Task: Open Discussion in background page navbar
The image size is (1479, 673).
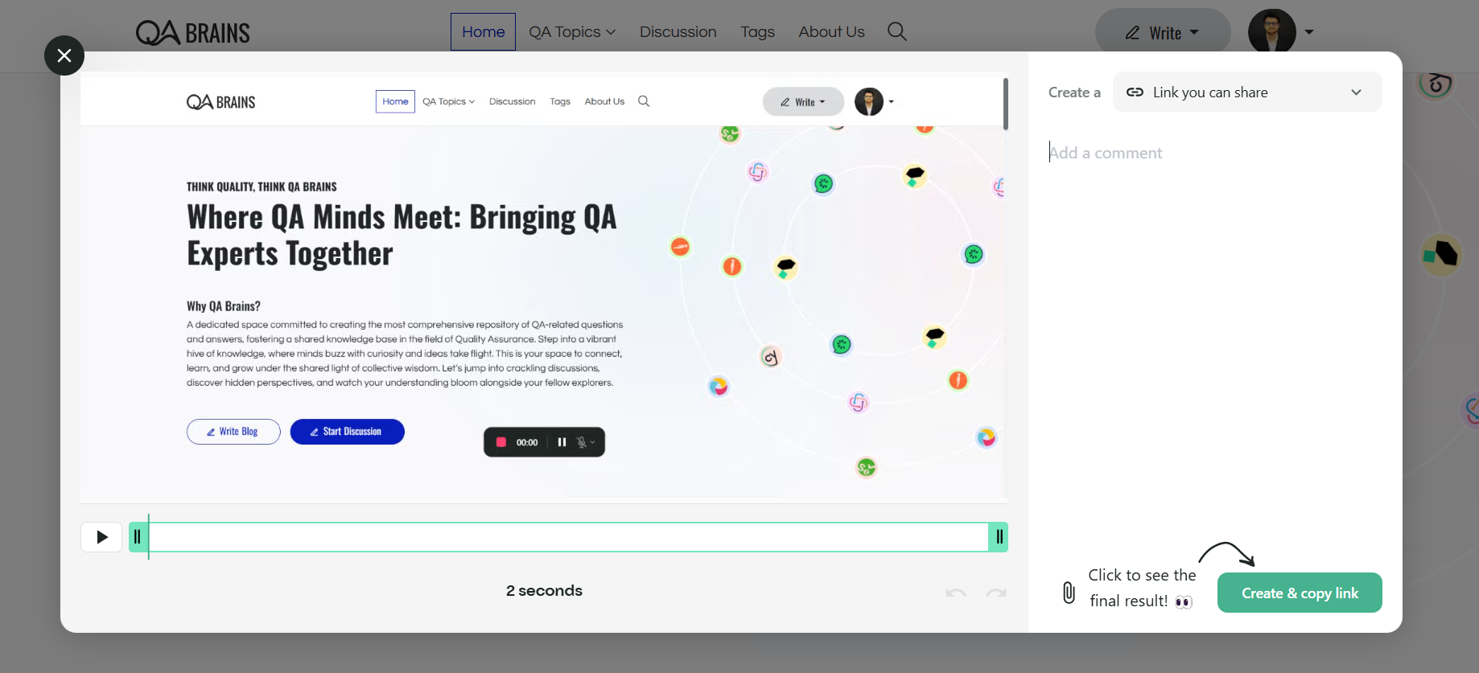Action: [678, 31]
